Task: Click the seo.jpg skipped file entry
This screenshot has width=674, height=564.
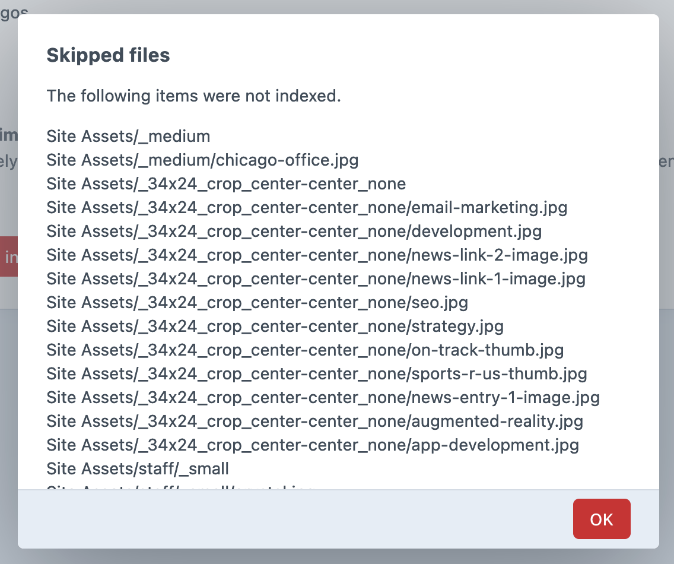Action: [x=257, y=302]
